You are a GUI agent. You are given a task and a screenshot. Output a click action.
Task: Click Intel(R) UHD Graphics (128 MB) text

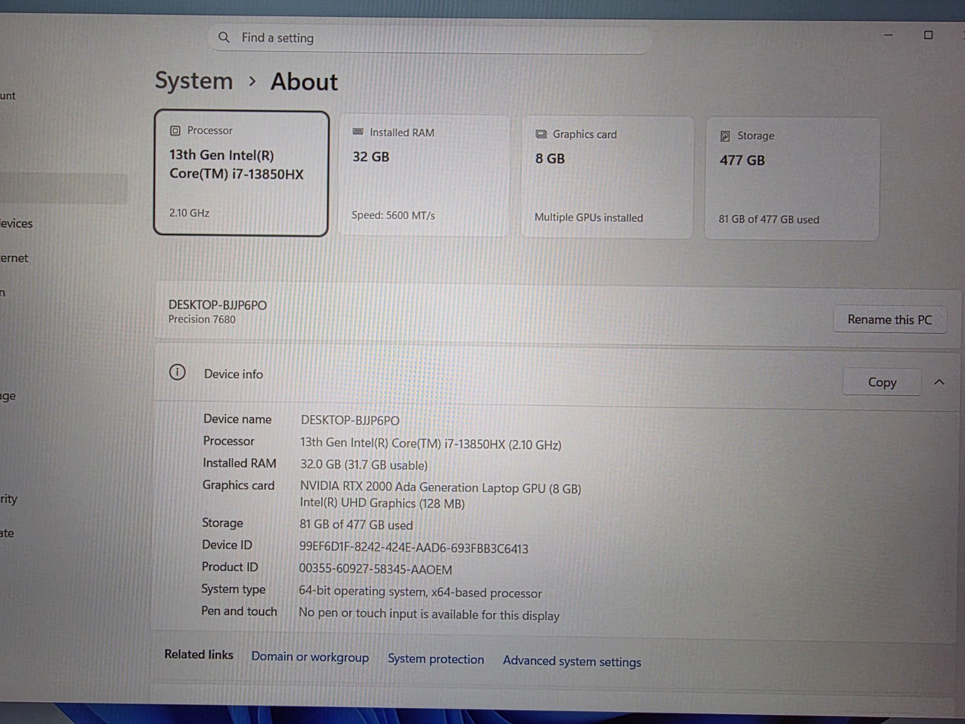(x=382, y=503)
